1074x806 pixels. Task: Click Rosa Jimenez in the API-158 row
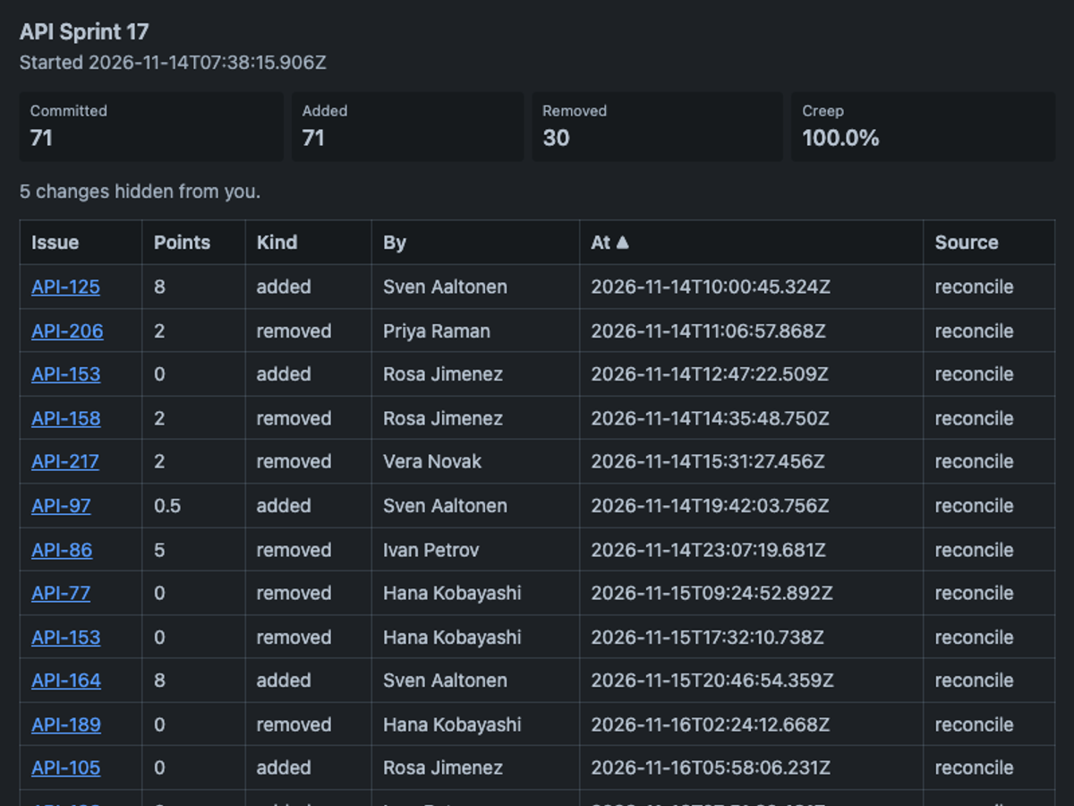point(443,418)
